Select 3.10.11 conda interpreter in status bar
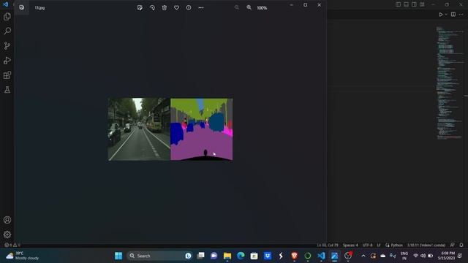 click(x=426, y=245)
